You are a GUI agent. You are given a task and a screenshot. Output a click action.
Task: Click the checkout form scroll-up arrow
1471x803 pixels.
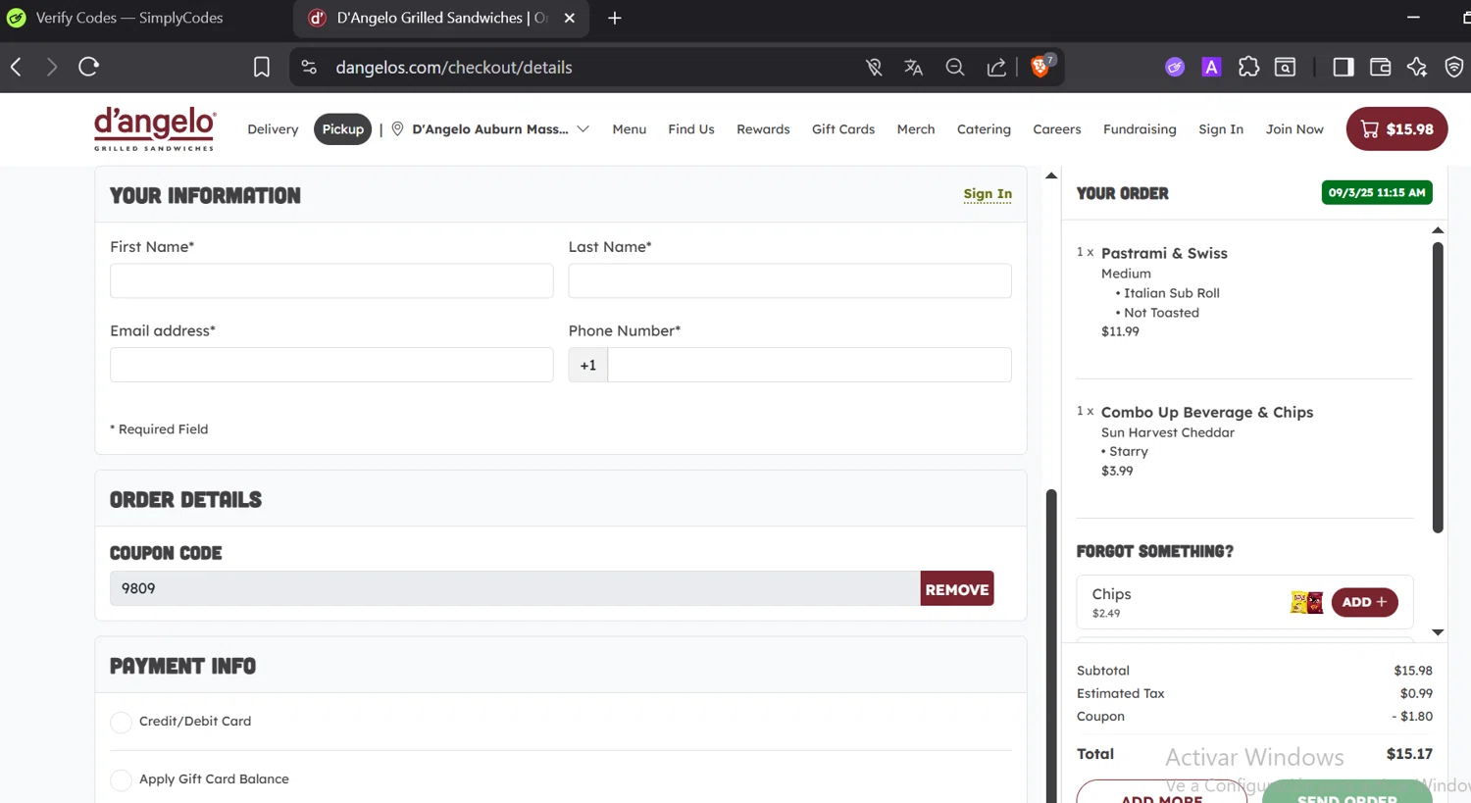(x=1051, y=176)
